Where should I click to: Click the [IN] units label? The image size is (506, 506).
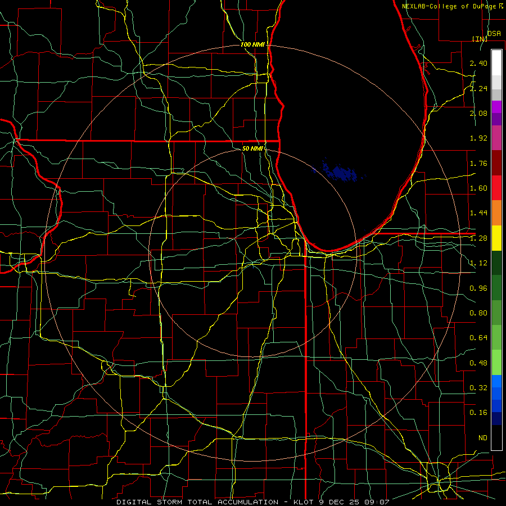tap(479, 39)
